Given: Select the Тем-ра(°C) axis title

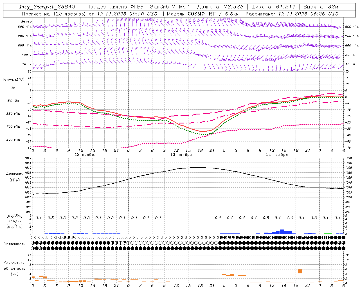Looking at the screenshot, I should point(13,80).
